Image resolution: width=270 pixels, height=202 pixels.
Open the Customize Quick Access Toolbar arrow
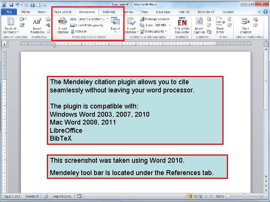click(45, 5)
